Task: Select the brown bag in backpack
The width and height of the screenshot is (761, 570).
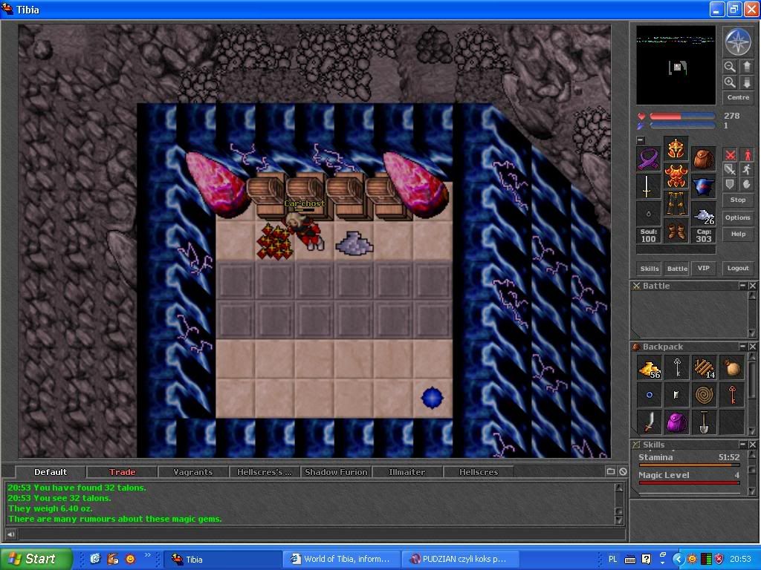Action: (x=732, y=368)
